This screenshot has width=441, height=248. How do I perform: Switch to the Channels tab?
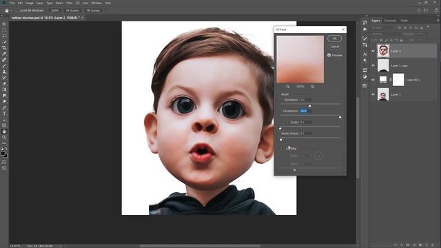click(x=390, y=21)
